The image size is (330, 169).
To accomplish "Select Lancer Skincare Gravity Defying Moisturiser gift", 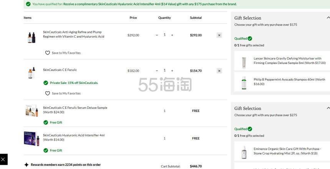I will pyautogui.click(x=282, y=61).
